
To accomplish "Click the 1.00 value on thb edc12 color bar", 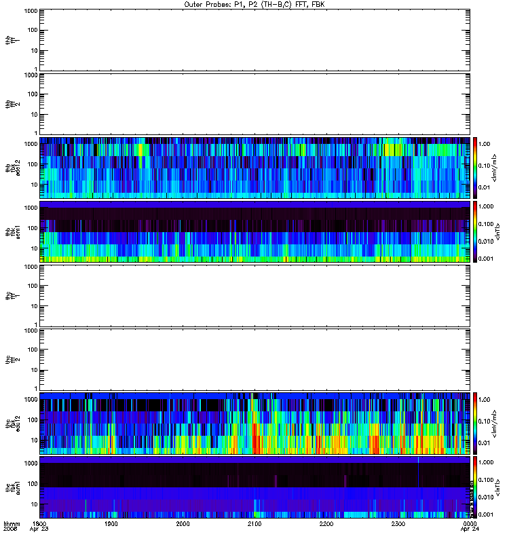I will (x=485, y=144).
